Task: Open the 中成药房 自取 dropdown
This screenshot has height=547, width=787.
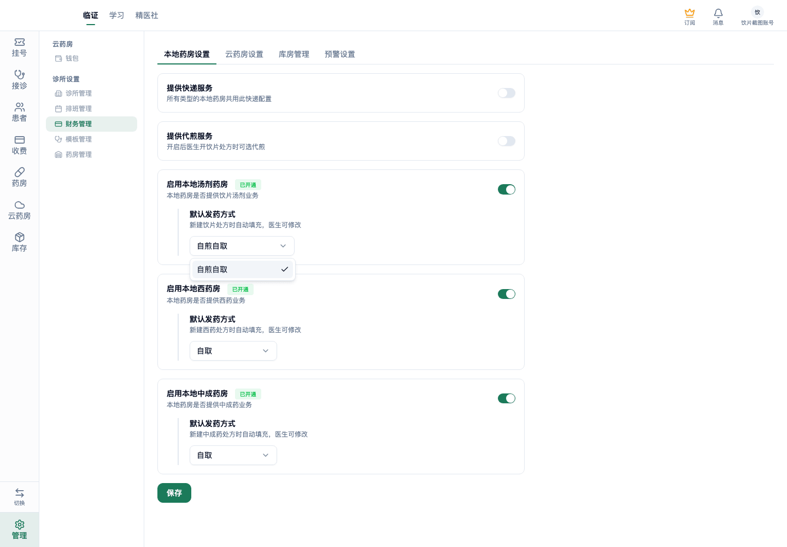Action: coord(233,455)
